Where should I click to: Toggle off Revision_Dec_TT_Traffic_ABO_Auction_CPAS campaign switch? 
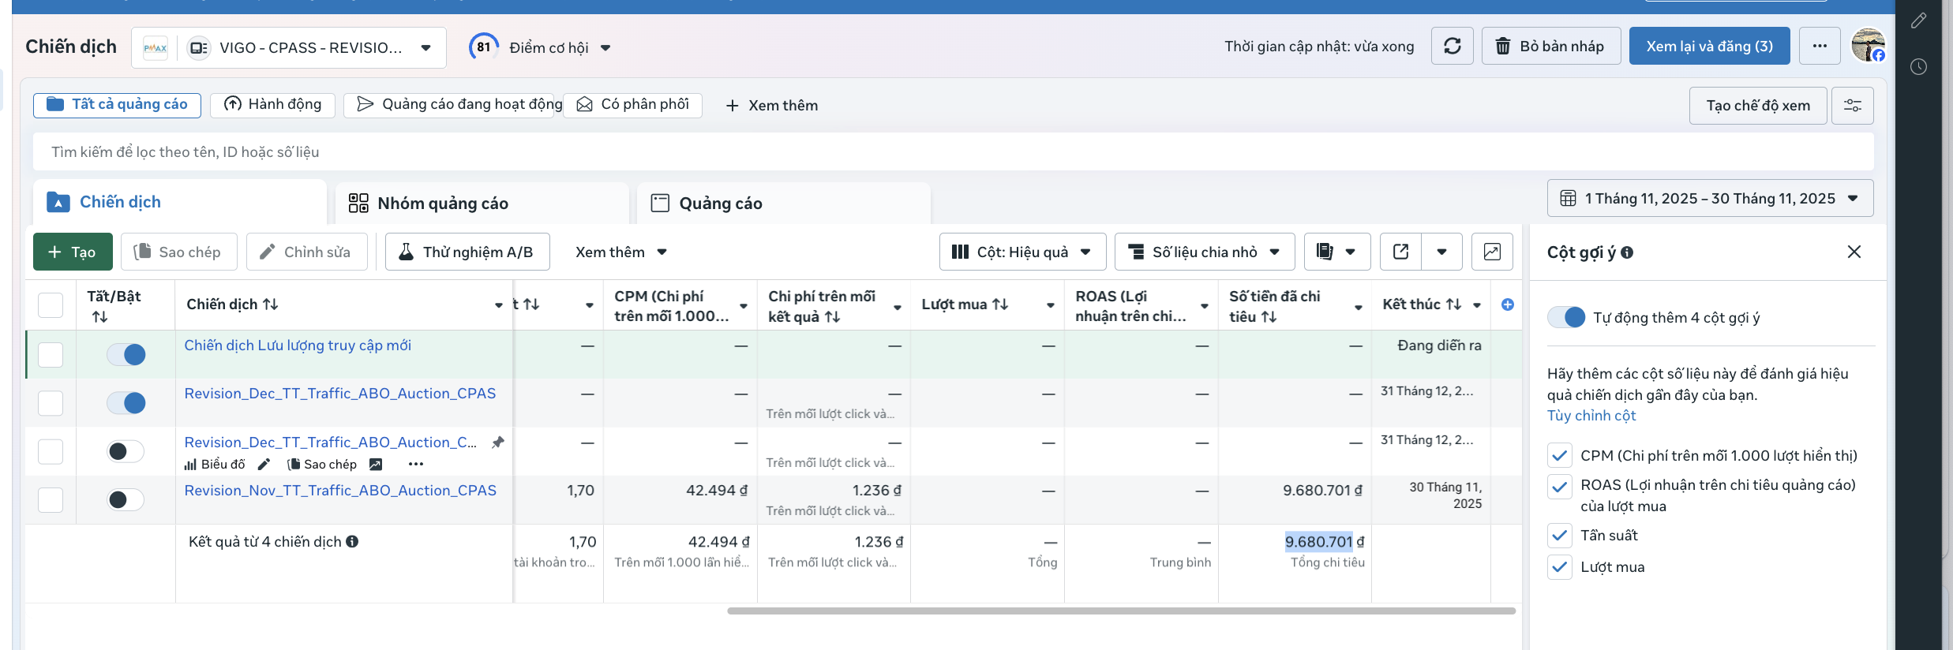coord(126,403)
